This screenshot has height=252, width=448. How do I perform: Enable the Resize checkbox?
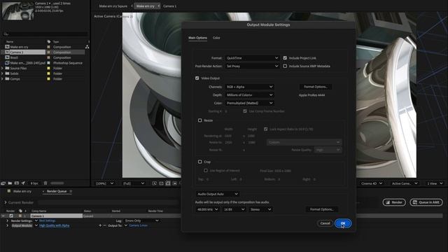[200, 120]
